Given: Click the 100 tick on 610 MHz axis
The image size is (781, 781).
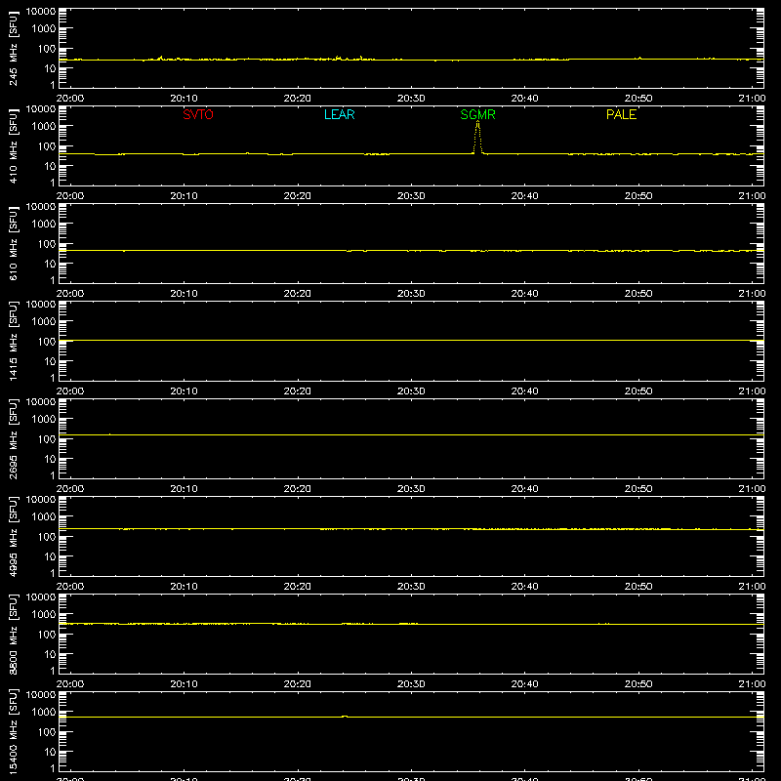Looking at the screenshot, I should click(x=47, y=244).
